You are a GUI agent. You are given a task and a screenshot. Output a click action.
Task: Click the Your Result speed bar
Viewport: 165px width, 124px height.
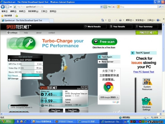31,75
